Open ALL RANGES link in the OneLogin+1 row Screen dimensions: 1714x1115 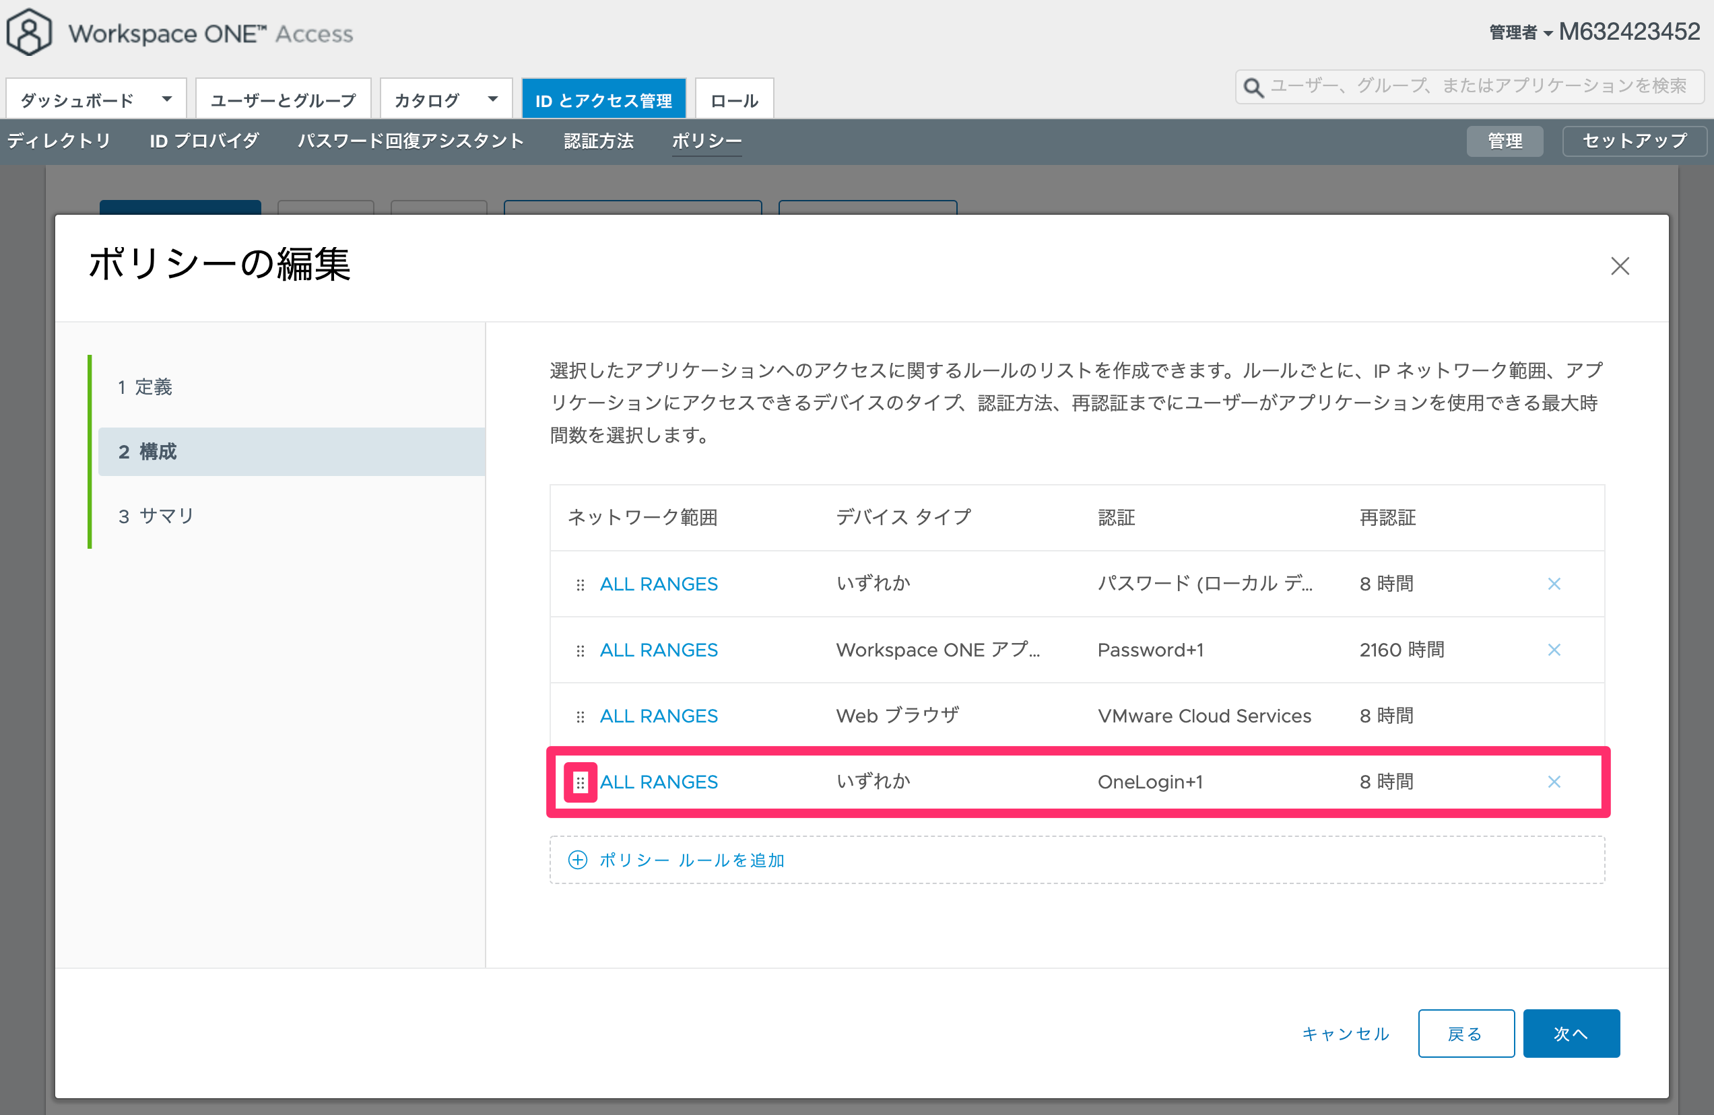coord(659,782)
